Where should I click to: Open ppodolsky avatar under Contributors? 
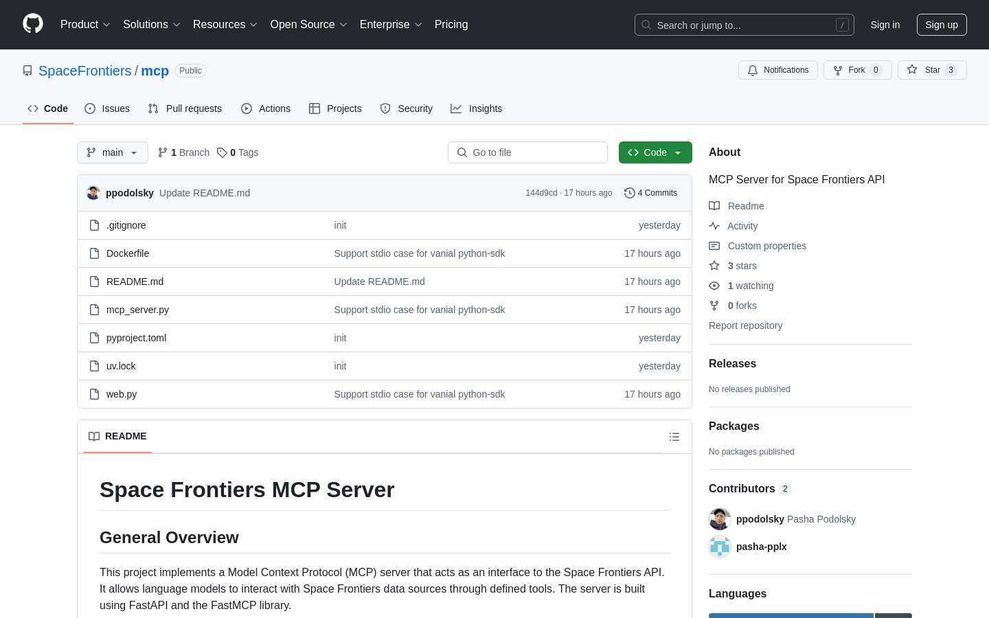720,519
